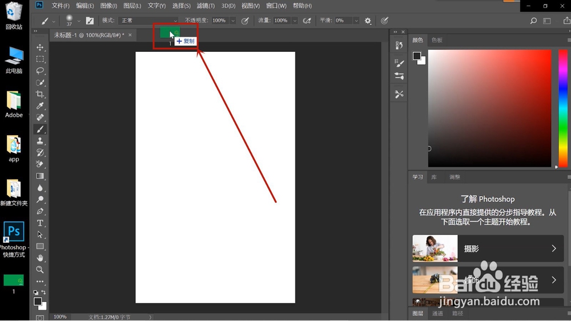
Task: Click the zoom level 100% field
Action: pos(60,317)
